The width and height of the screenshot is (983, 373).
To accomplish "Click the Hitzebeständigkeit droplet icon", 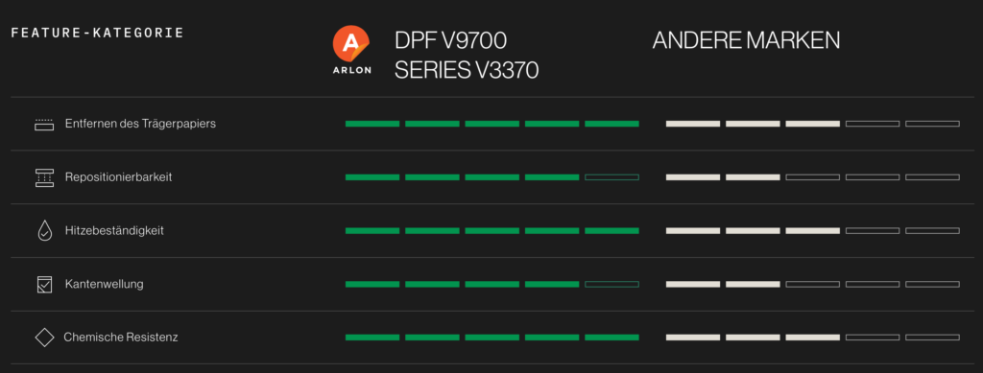I will 44,230.
